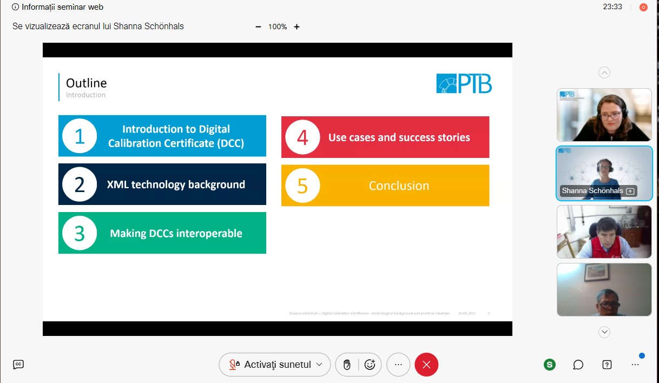Zoom out shared screen with minus icon

click(258, 27)
